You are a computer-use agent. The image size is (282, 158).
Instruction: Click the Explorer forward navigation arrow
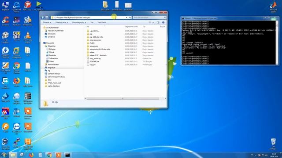pyautogui.click(x=47, y=18)
